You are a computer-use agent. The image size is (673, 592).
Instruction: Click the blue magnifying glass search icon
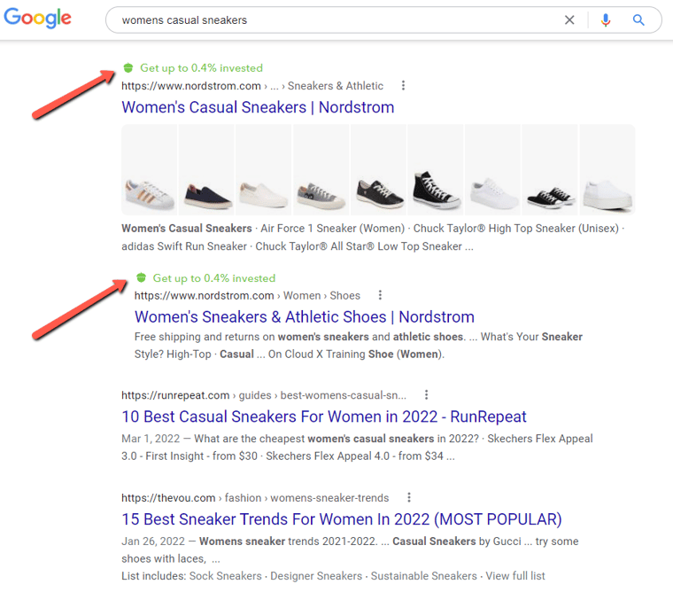click(x=638, y=20)
